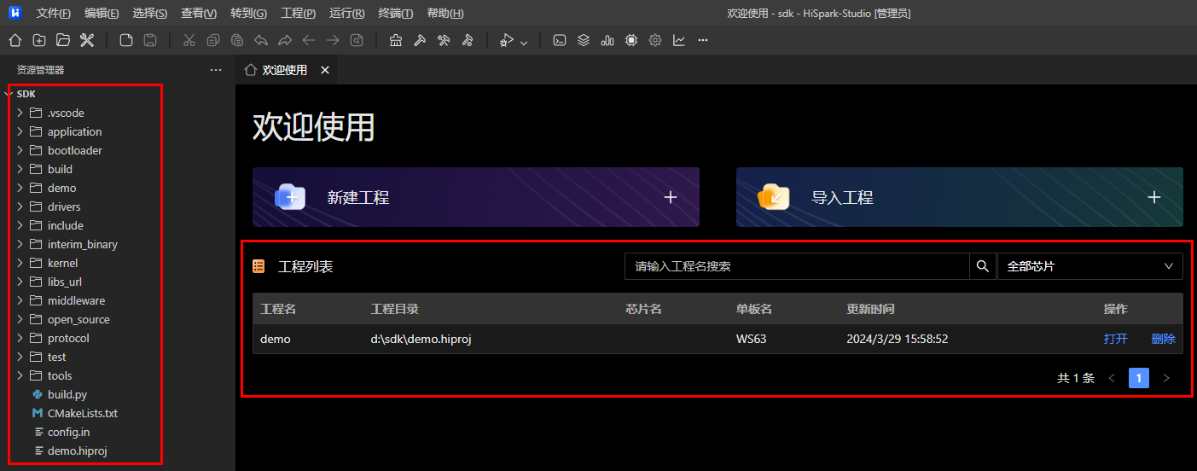Open the terminal icon in toolbar
The image size is (1197, 471).
(560, 40)
